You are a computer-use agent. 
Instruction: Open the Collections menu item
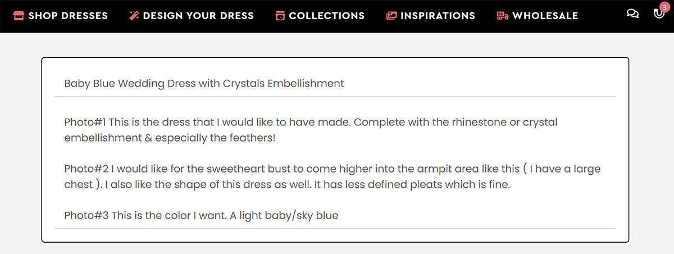coord(326,16)
